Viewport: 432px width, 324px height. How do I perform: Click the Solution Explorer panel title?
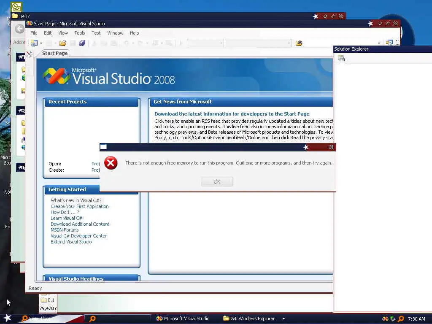pos(351,49)
